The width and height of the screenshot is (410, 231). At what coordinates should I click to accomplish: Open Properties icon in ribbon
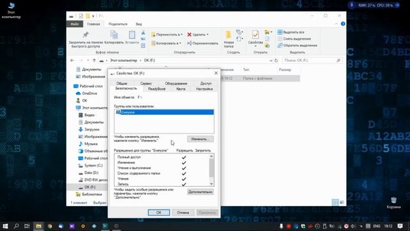[256, 35]
